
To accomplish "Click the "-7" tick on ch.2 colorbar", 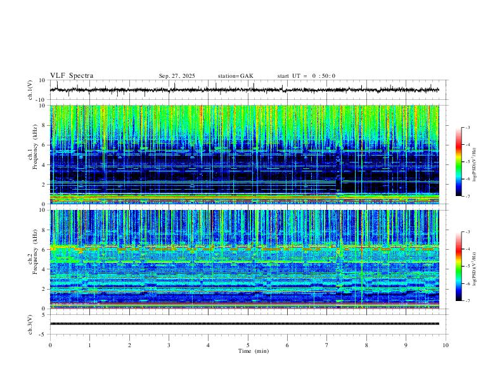I will pos(468,300).
